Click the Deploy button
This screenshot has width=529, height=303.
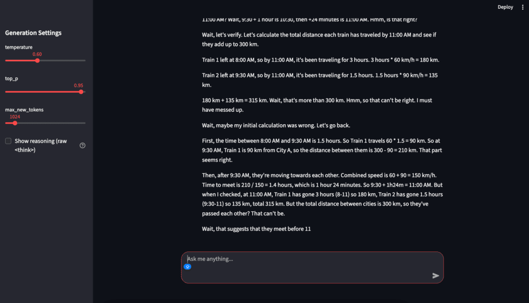pyautogui.click(x=505, y=7)
